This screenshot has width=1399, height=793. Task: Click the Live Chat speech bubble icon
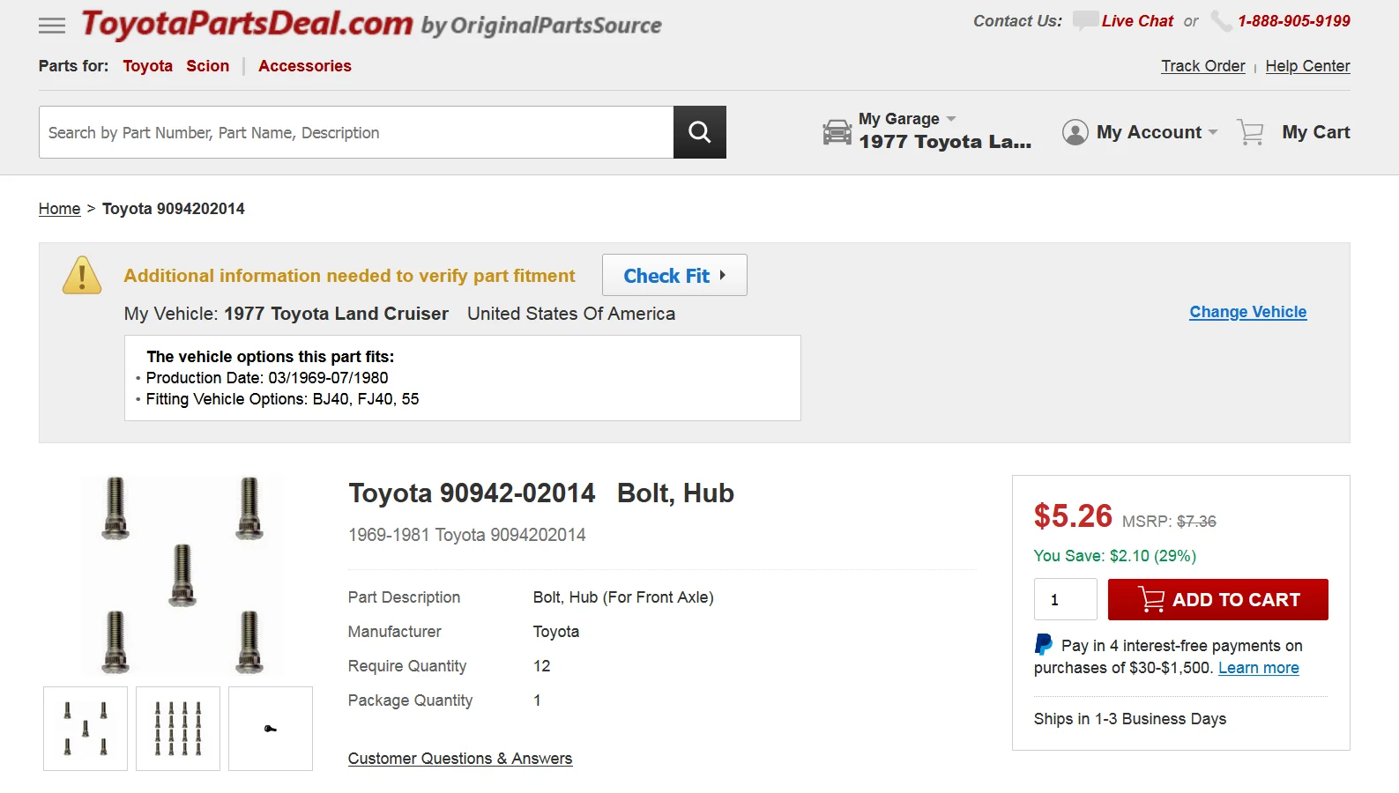[x=1085, y=20]
